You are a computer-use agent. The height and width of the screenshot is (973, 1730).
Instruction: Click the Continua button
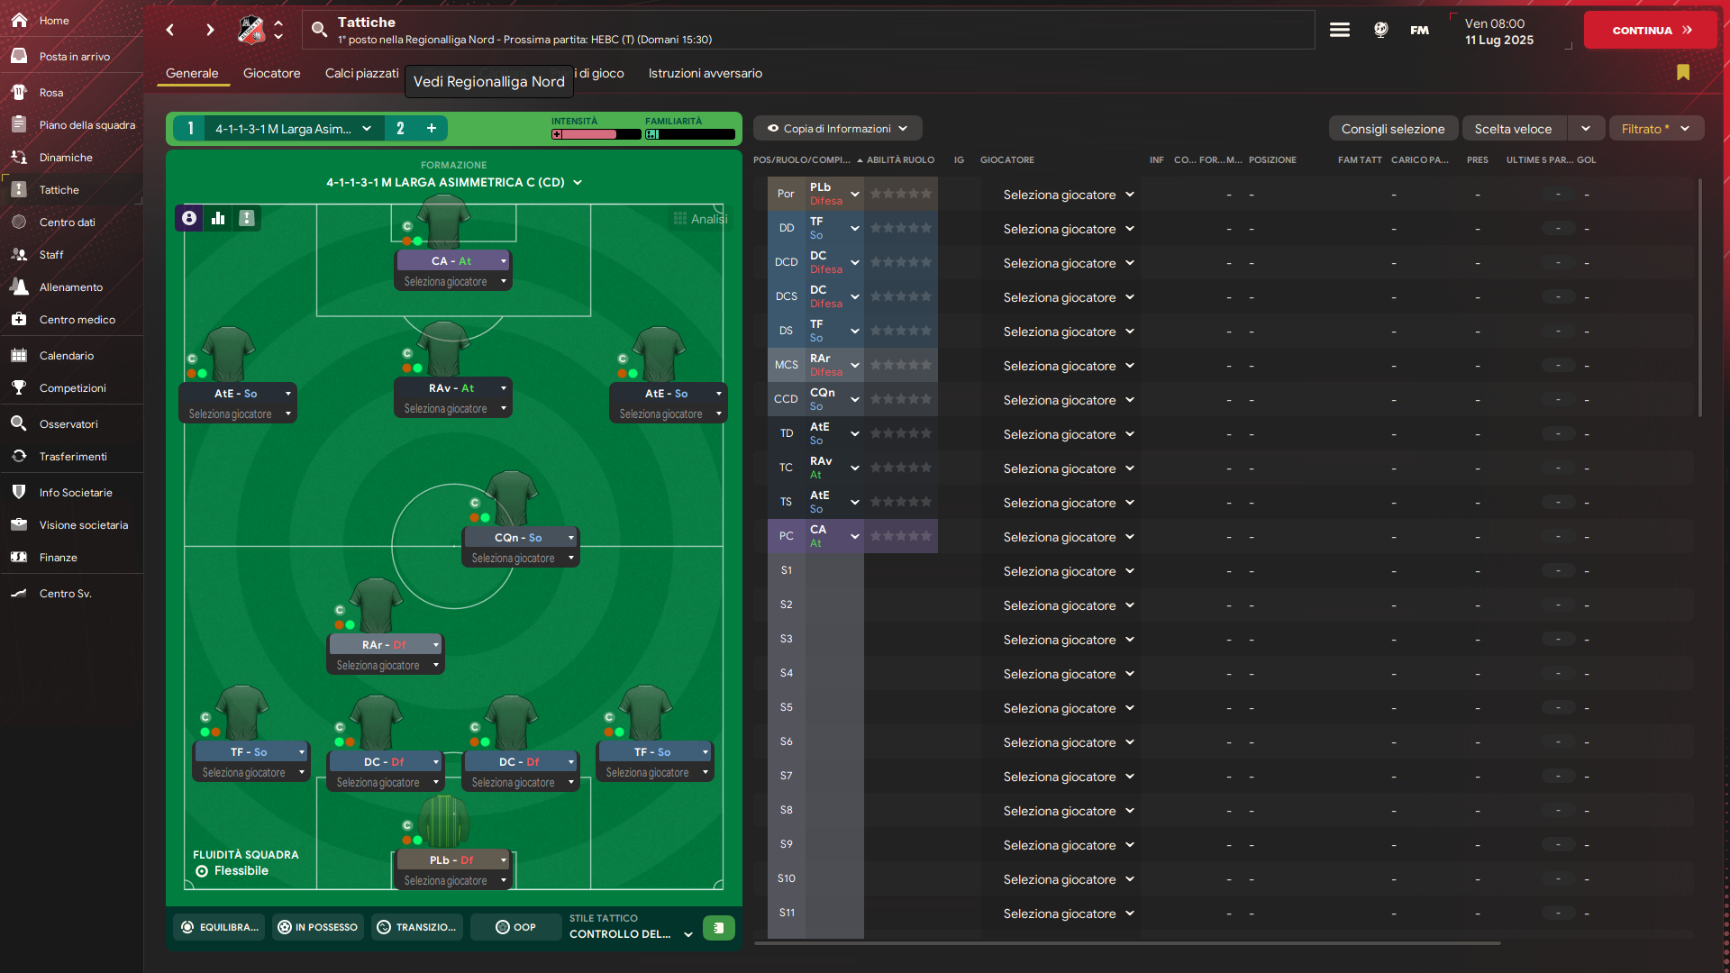tap(1651, 30)
